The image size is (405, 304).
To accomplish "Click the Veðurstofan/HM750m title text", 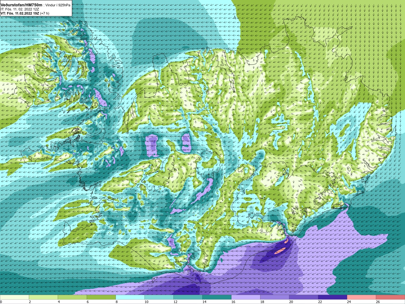I will [22, 5].
